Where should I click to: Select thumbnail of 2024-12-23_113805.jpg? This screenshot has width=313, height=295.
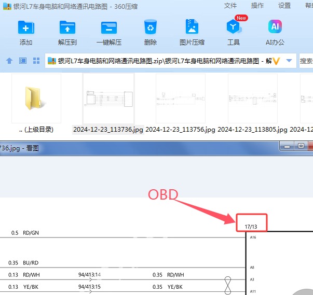pos(253,99)
